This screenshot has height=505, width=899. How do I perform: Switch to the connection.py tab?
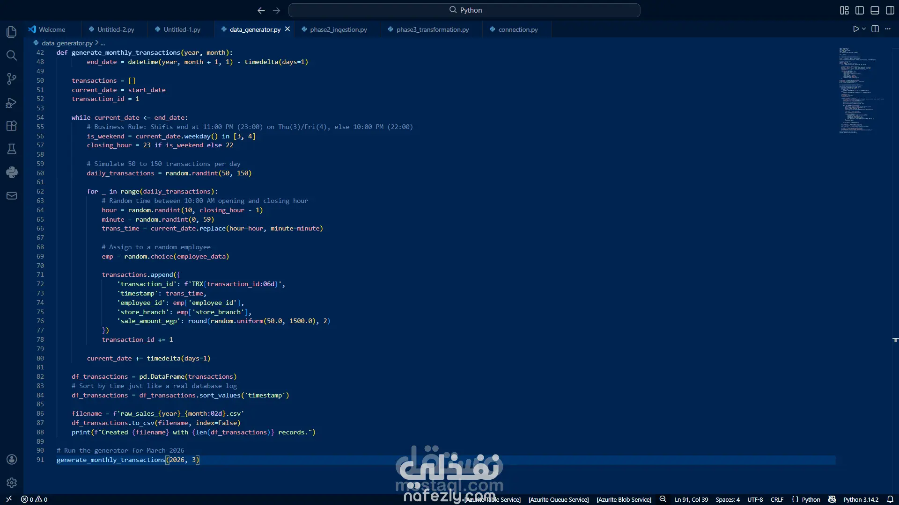coord(517,29)
